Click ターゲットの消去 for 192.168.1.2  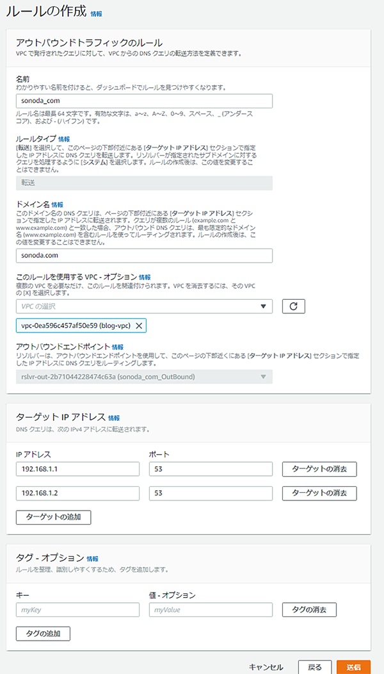[319, 493]
